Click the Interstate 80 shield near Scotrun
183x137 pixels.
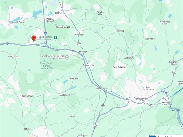(x=73, y=50)
